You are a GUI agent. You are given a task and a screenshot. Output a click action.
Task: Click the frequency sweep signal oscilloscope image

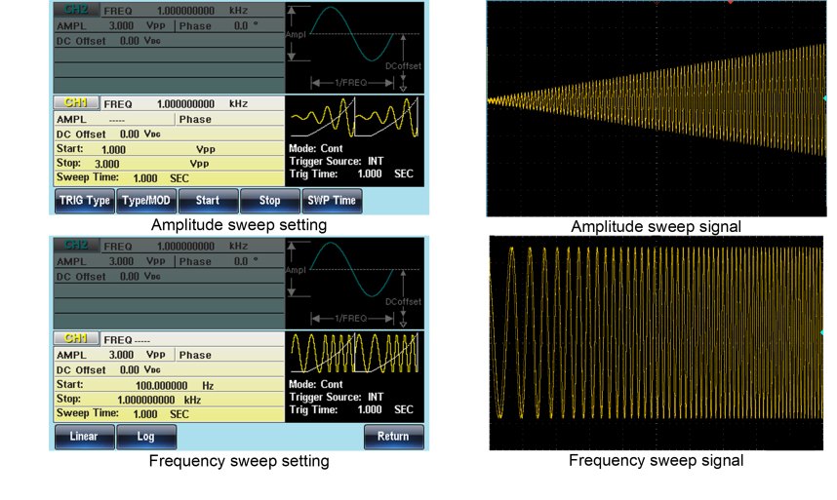point(657,343)
